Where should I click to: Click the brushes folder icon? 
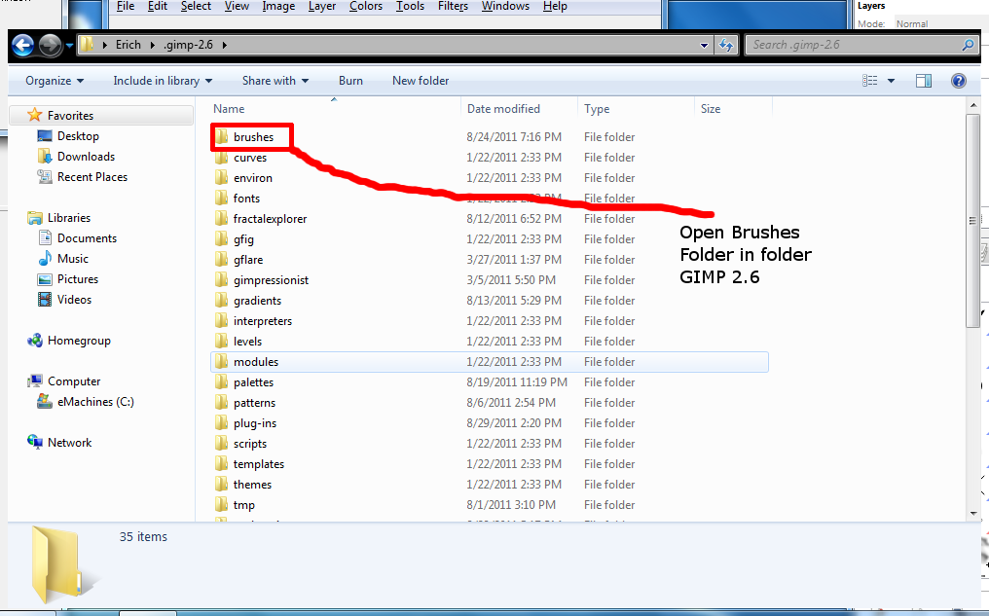[x=221, y=137]
